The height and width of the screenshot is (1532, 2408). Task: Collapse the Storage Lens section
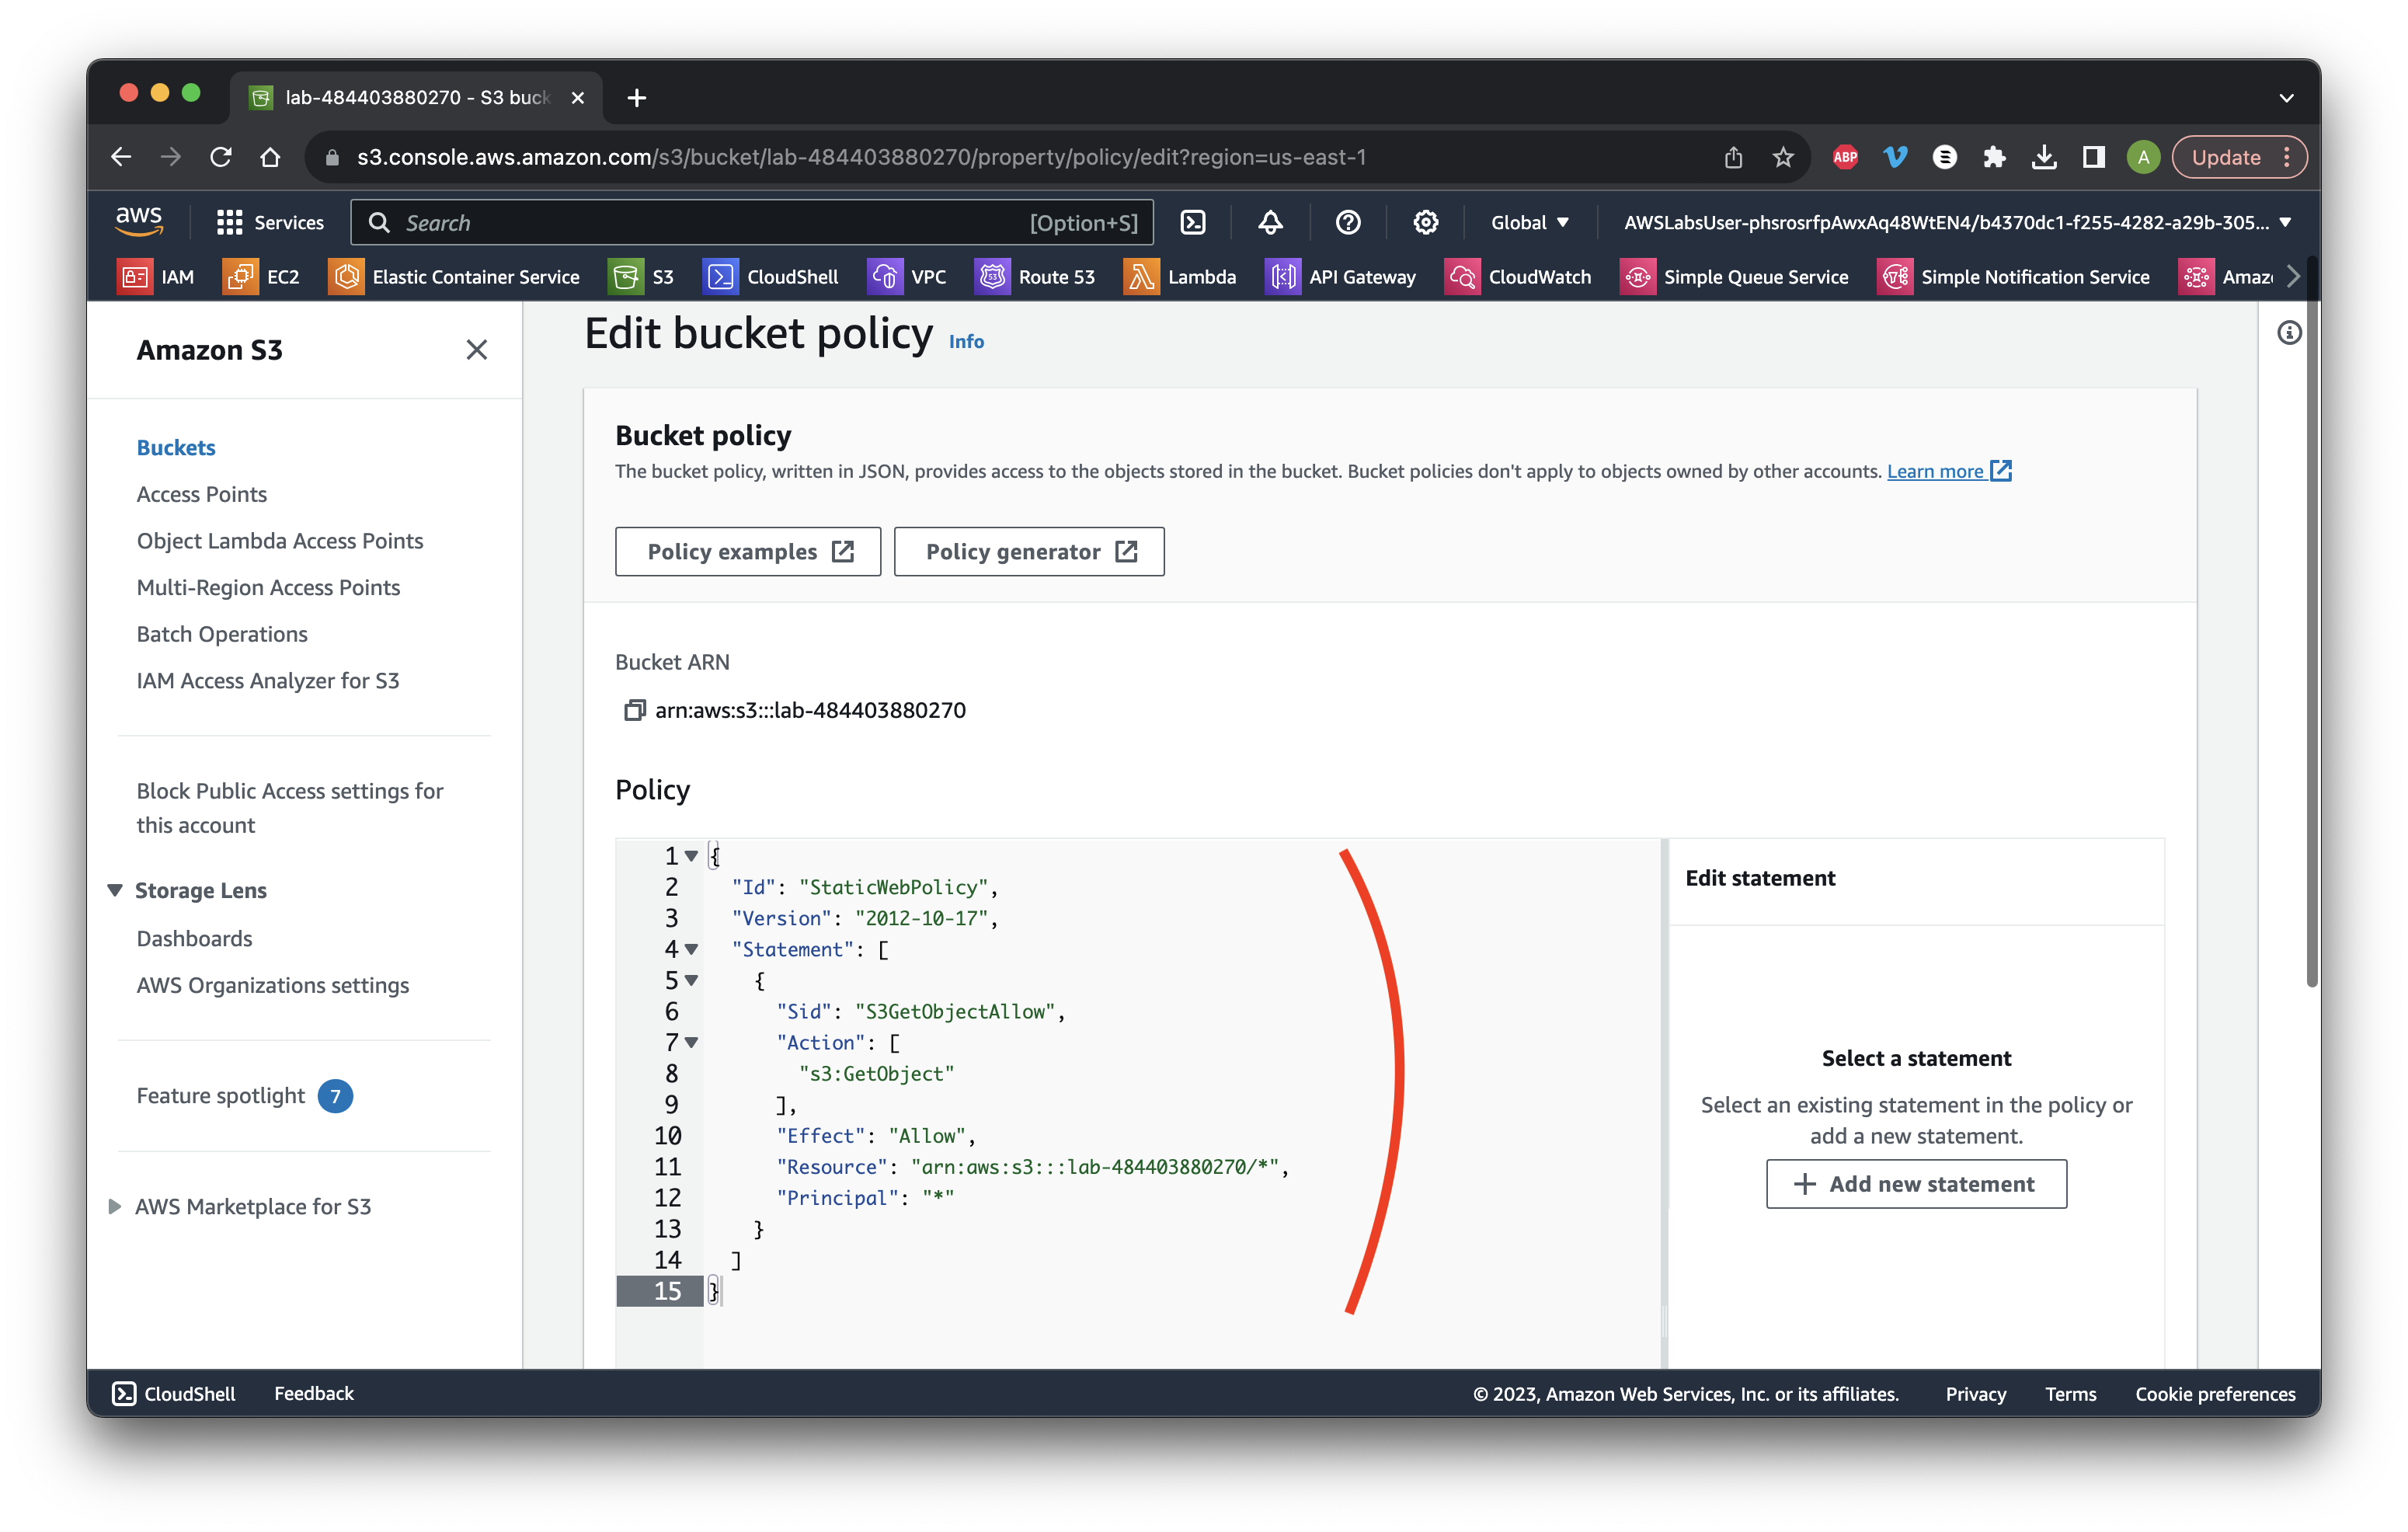[115, 890]
